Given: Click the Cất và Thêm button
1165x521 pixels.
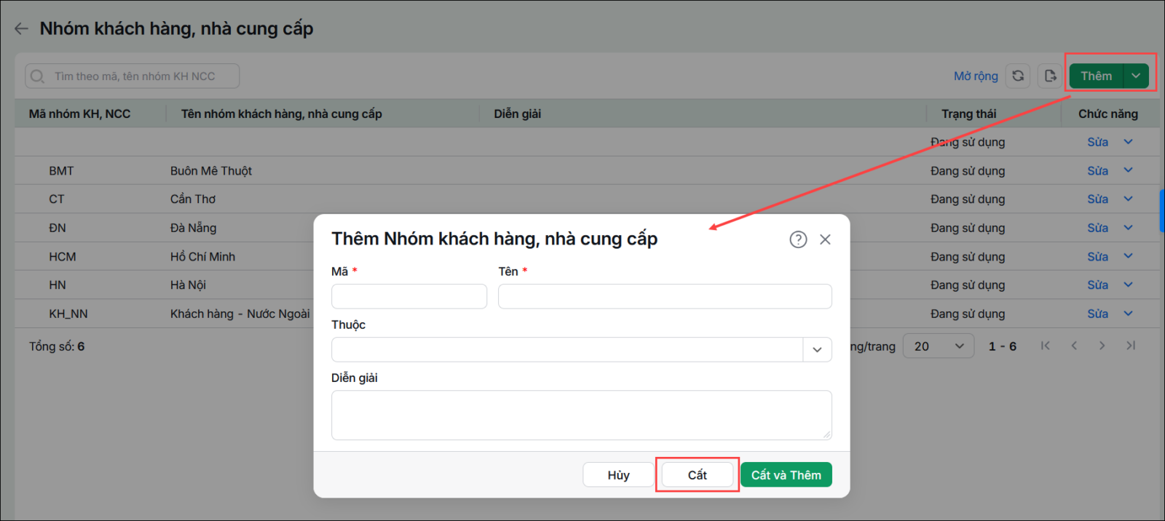Looking at the screenshot, I should click(786, 475).
